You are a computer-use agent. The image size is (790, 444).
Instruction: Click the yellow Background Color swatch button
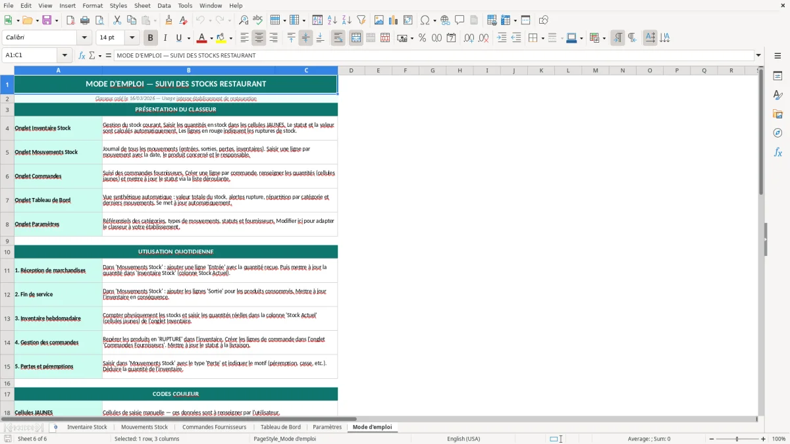221,38
